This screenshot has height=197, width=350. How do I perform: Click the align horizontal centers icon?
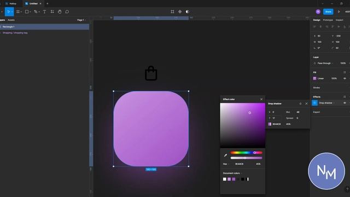click(x=320, y=27)
